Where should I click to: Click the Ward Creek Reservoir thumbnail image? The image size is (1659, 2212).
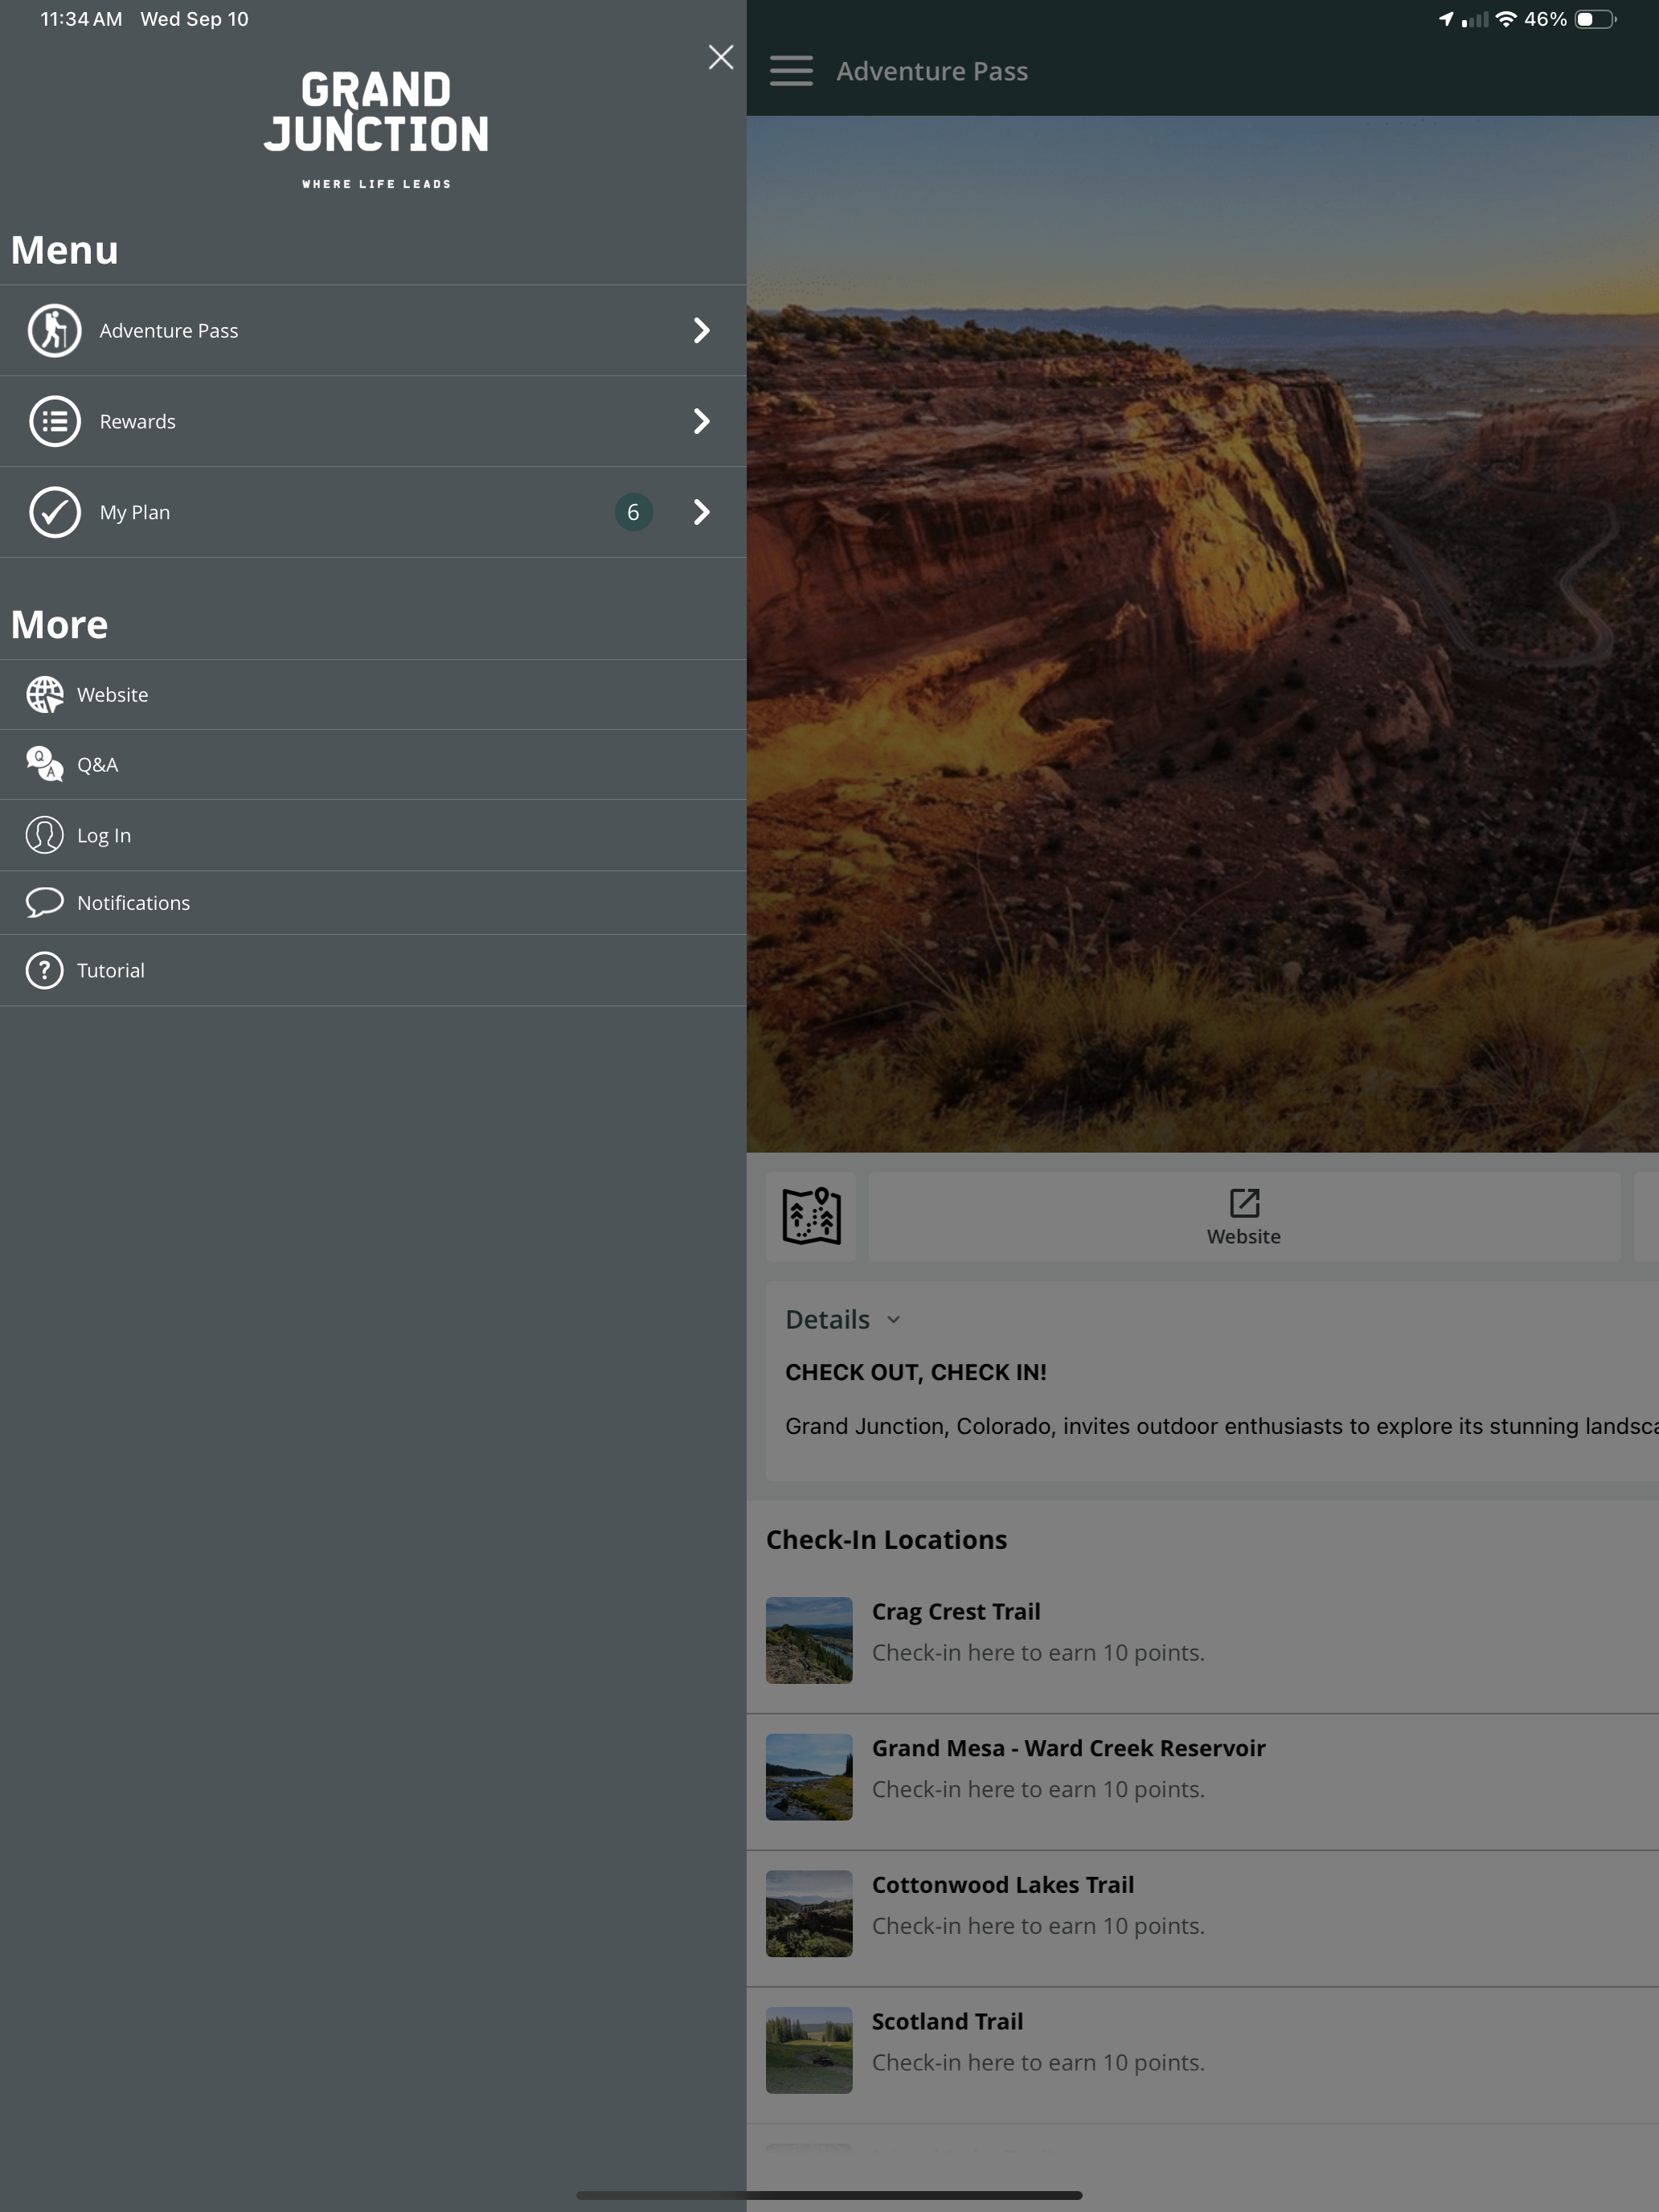pos(809,1777)
